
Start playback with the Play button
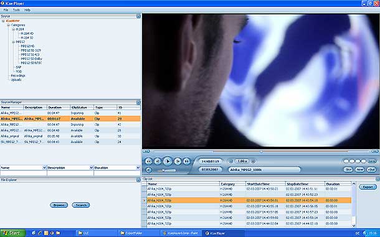[168, 161]
